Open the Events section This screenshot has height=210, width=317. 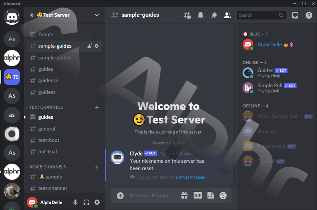(65, 35)
